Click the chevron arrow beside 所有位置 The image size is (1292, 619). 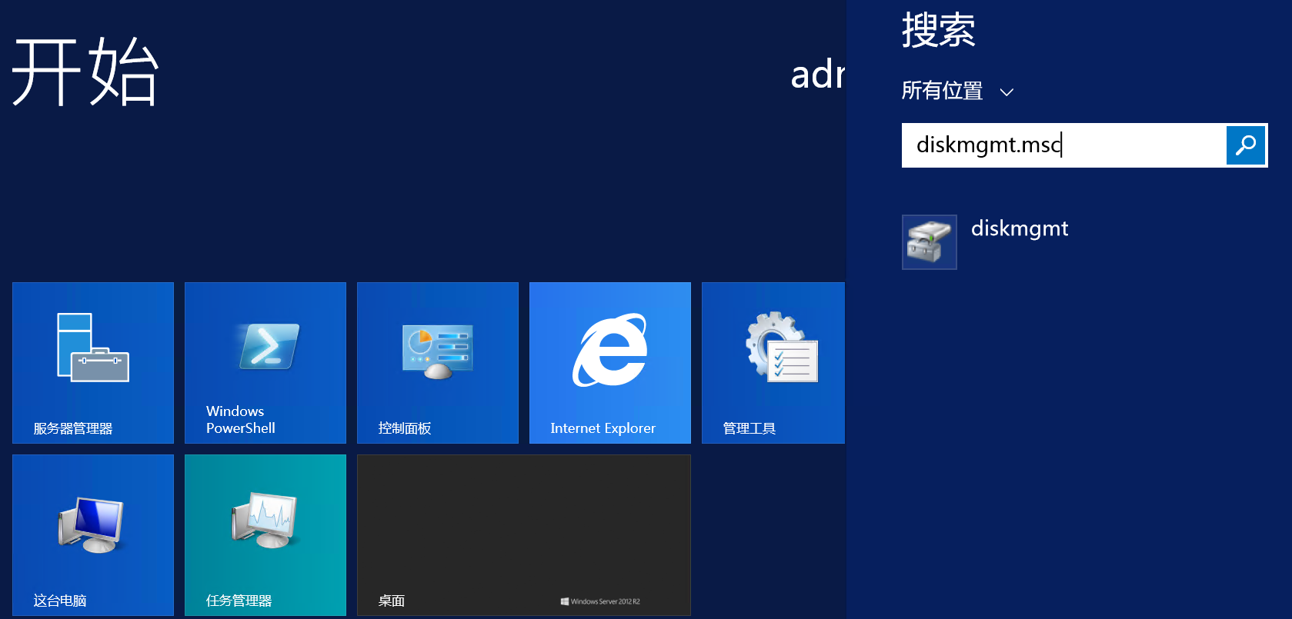point(1007,93)
